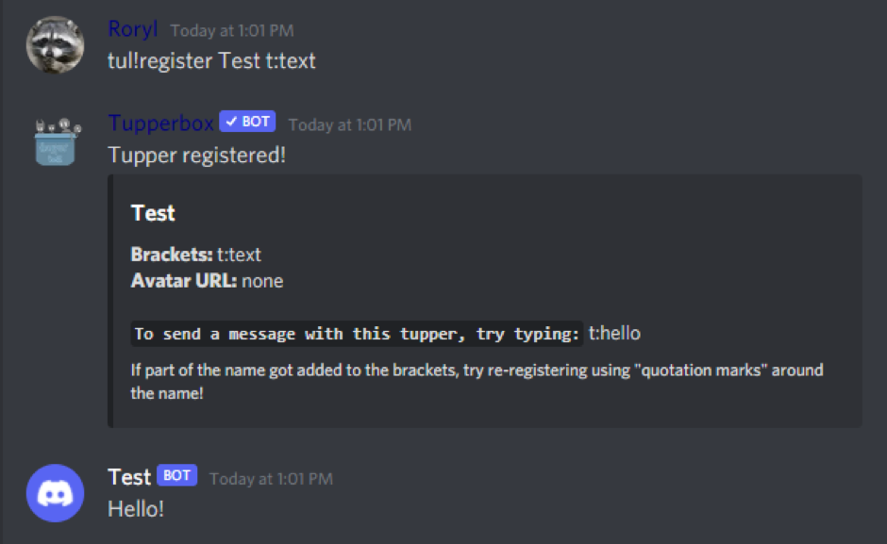Open the Tupperbox bot avatar
The width and height of the screenshot is (887, 544).
pos(55,141)
